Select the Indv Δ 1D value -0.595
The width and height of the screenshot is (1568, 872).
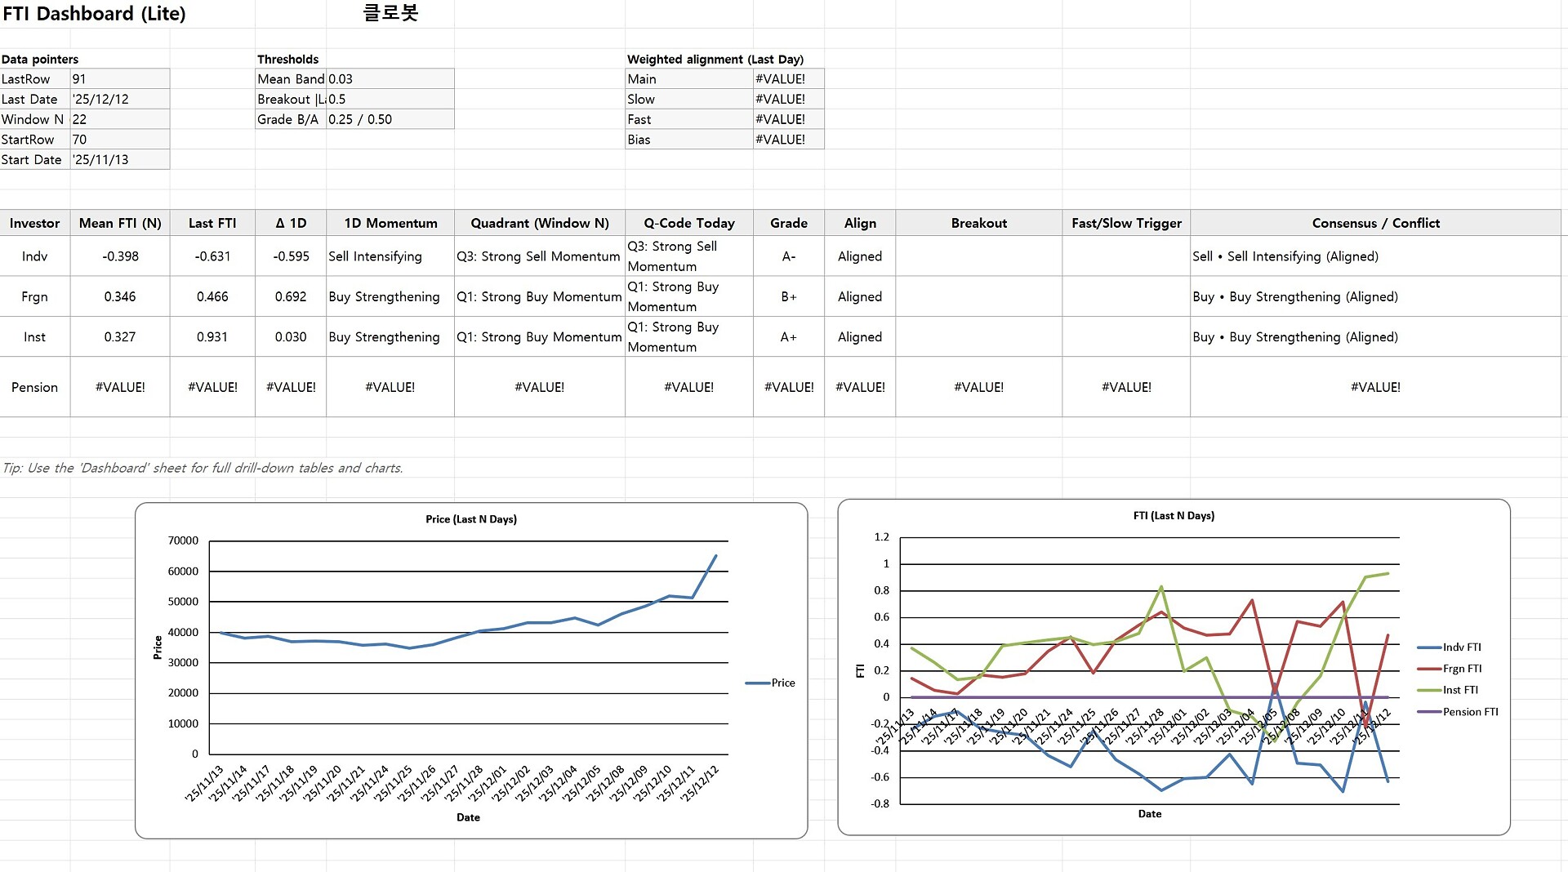click(291, 256)
